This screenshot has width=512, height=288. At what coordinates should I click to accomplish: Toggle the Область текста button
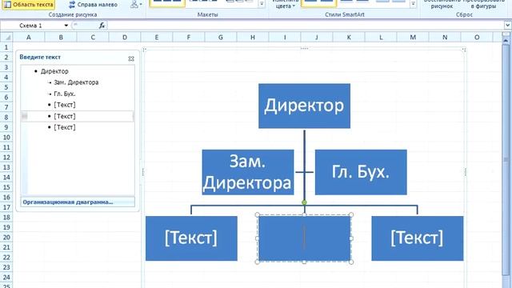pyautogui.click(x=28, y=5)
